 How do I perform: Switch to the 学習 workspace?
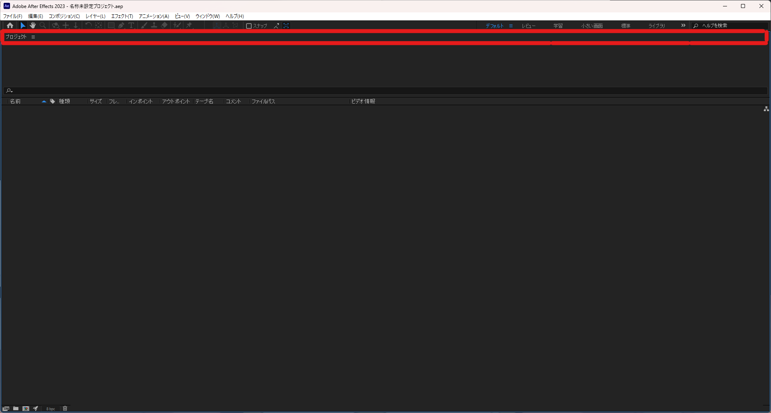tap(558, 26)
